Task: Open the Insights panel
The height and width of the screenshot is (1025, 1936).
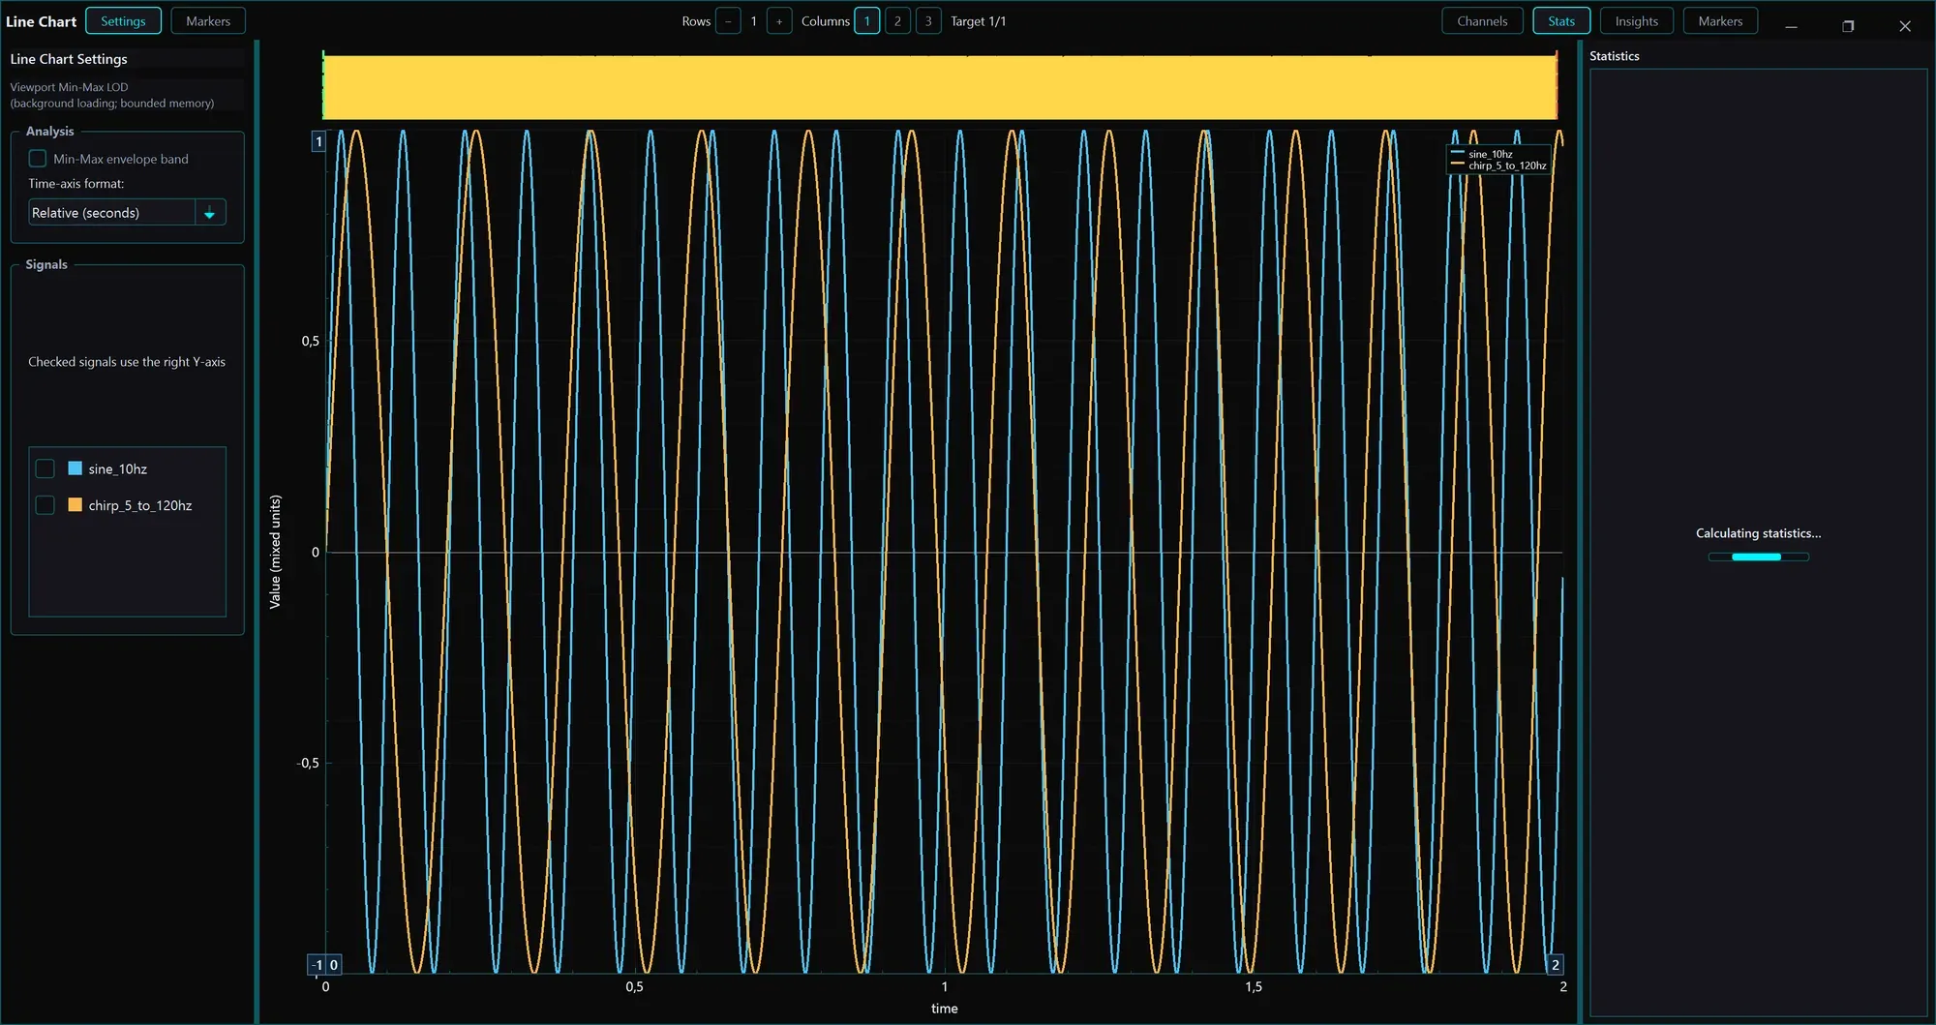Action: tap(1636, 21)
